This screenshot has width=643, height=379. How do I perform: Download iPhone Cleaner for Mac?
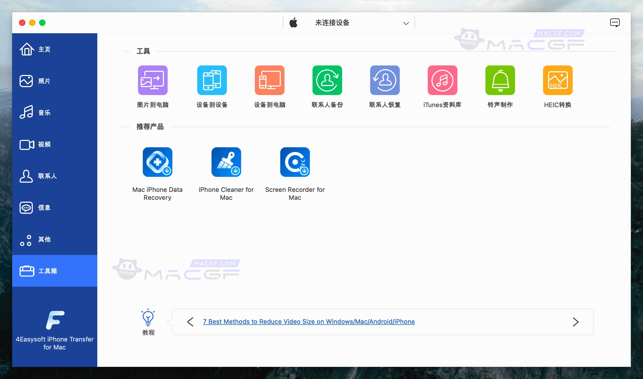(x=226, y=162)
